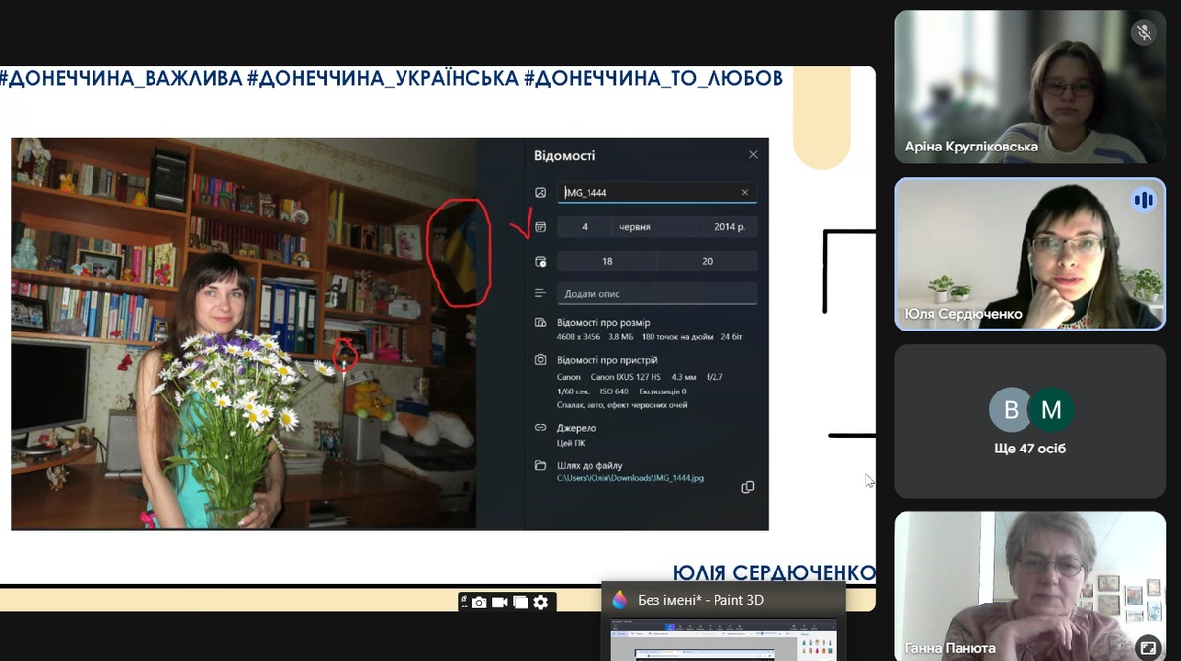The image size is (1181, 661).
Task: Click the Додати опис description field
Action: 657,294
